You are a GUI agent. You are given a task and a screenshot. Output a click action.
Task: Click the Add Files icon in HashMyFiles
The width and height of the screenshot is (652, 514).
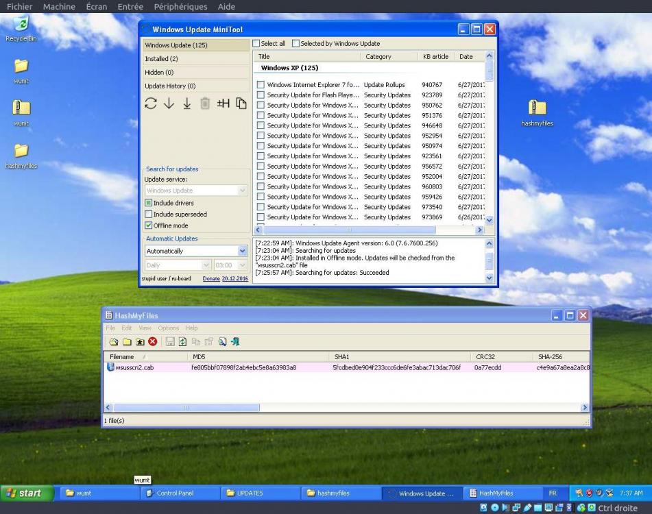point(114,341)
